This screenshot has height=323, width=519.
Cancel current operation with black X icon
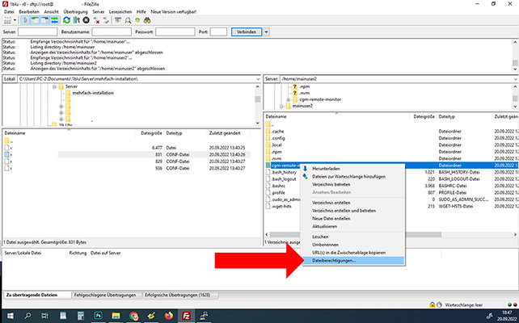(x=86, y=20)
